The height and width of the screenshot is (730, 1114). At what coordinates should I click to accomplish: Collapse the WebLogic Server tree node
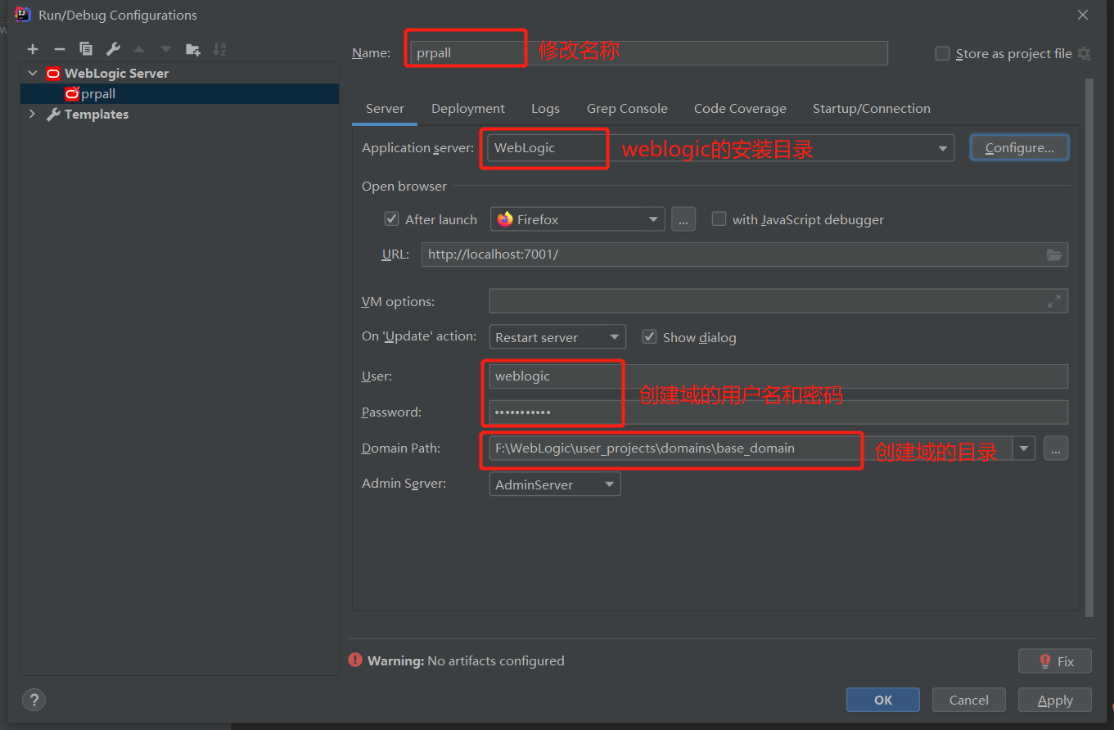33,74
